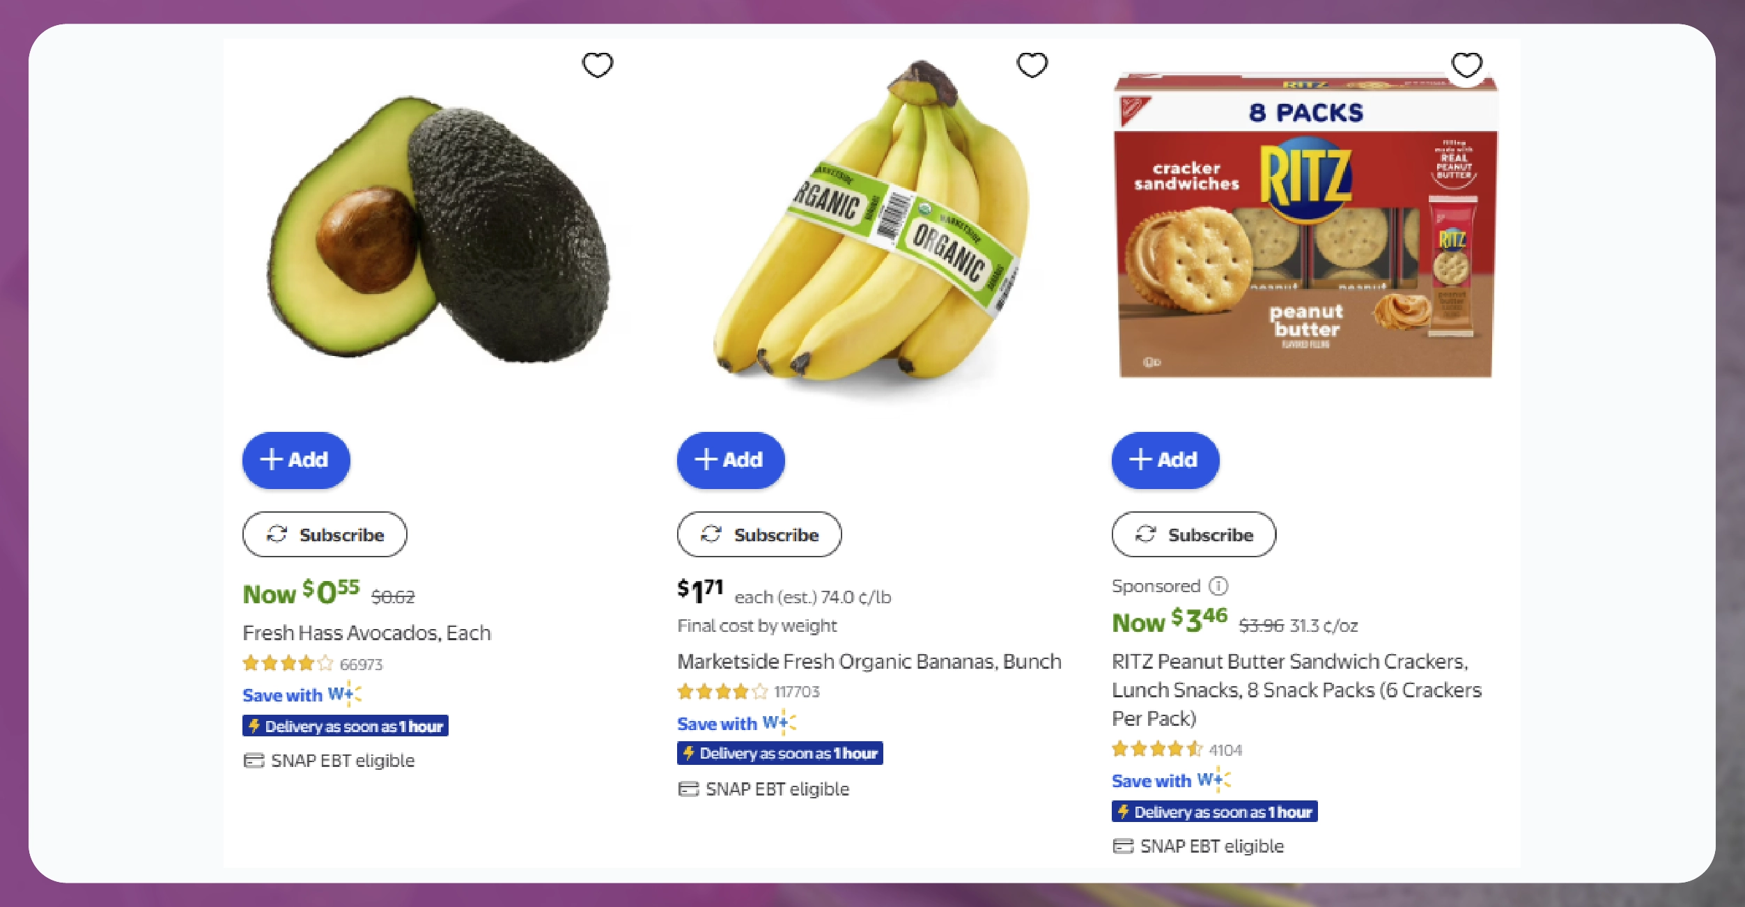The width and height of the screenshot is (1745, 907).
Task: Add Fresh Hass Avocados to cart
Action: coord(295,460)
